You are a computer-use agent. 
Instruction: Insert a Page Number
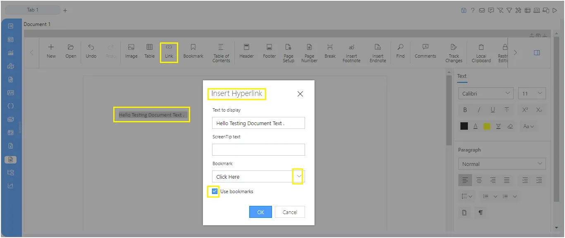pyautogui.click(x=309, y=54)
